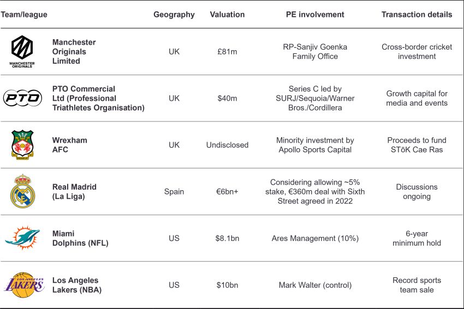
Task: Select the PE involvement column header
Action: (315, 15)
